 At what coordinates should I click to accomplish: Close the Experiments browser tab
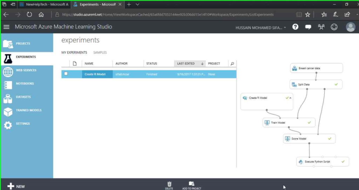click(x=120, y=4)
